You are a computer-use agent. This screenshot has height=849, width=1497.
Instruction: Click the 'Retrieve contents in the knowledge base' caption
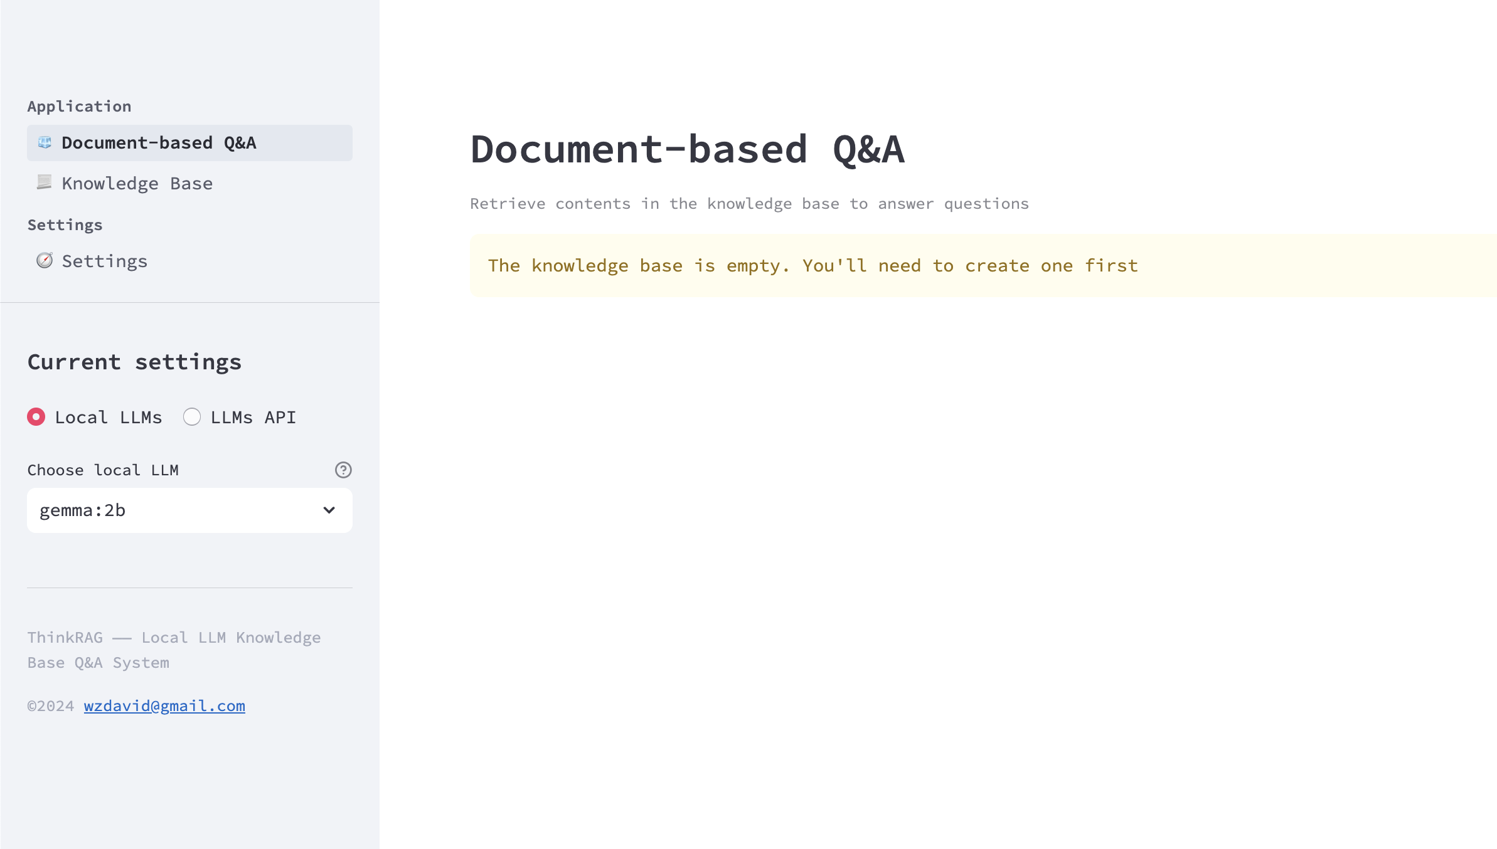point(750,204)
